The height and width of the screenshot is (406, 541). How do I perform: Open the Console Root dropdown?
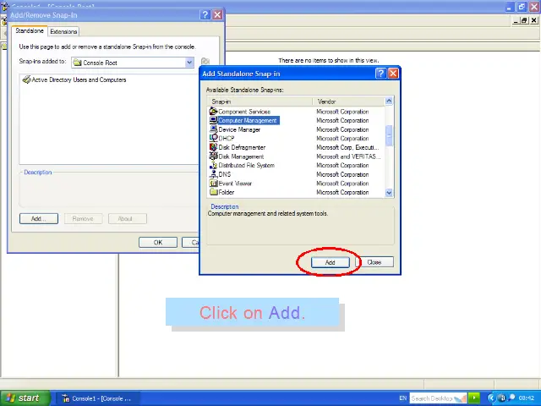click(x=189, y=63)
